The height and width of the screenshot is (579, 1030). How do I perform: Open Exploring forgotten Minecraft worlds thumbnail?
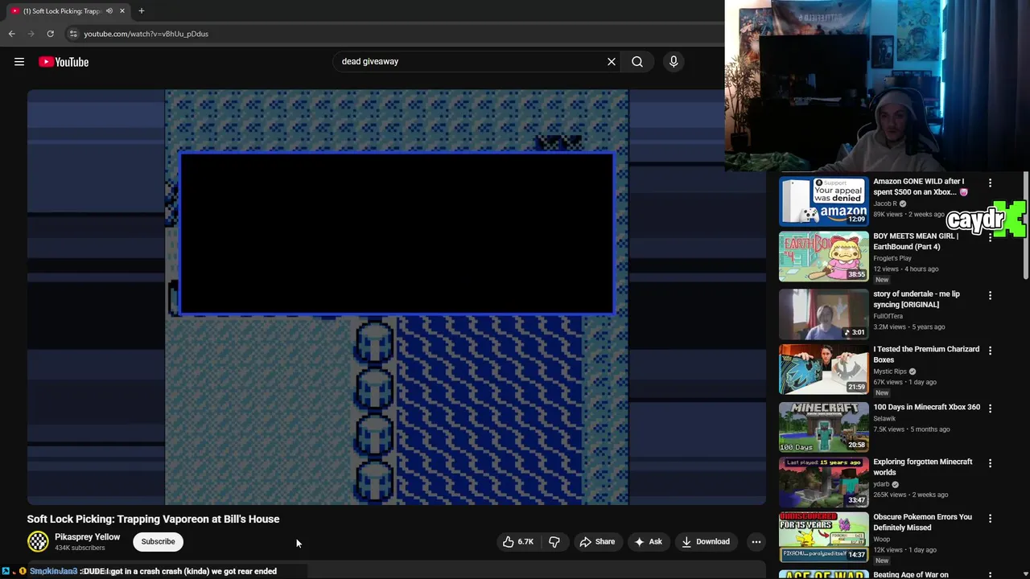point(823,482)
